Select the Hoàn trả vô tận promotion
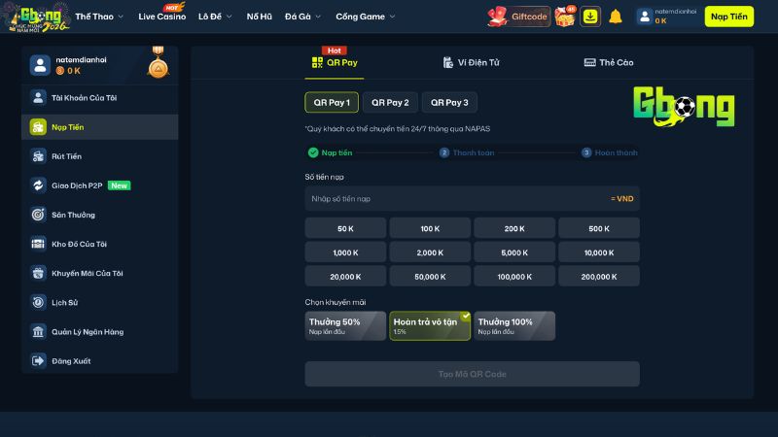Screen dimensions: 778x437 [430, 326]
